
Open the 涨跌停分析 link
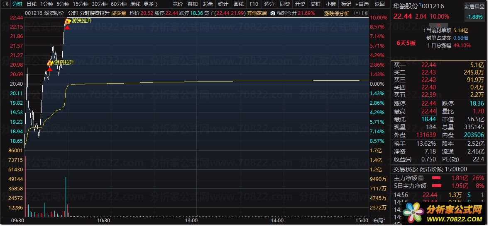coord(337,13)
